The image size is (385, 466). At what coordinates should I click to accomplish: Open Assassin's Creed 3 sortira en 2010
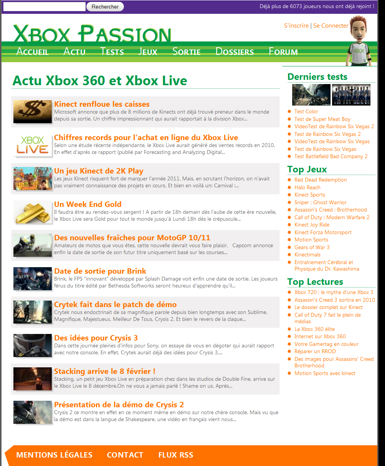point(335,300)
